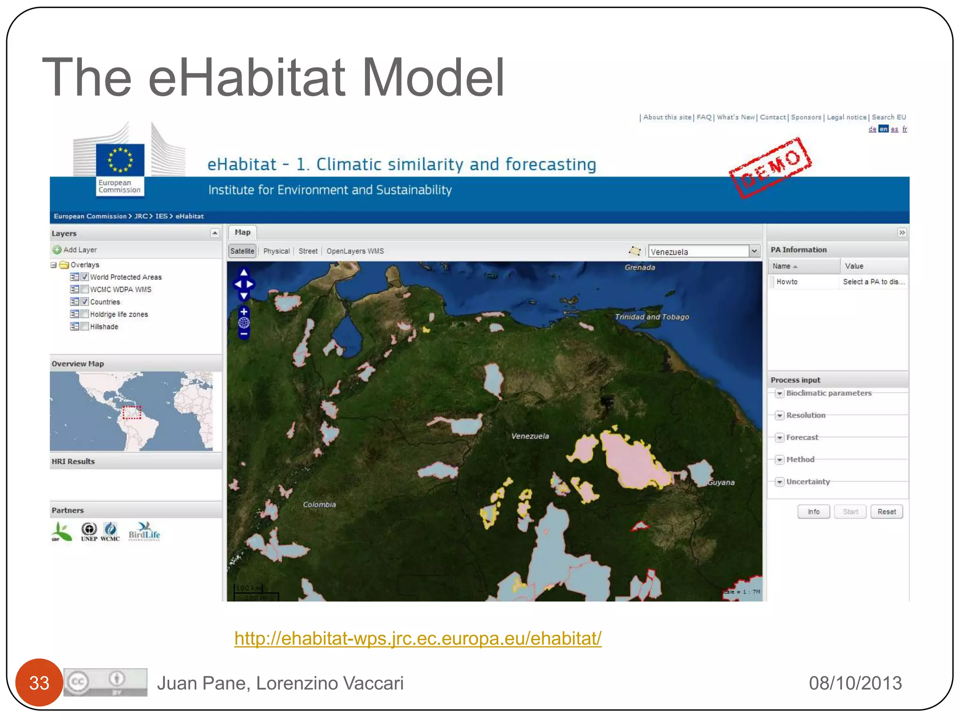Open the Venezuela country dropdown arrow
The image size is (960, 720).
click(x=754, y=251)
